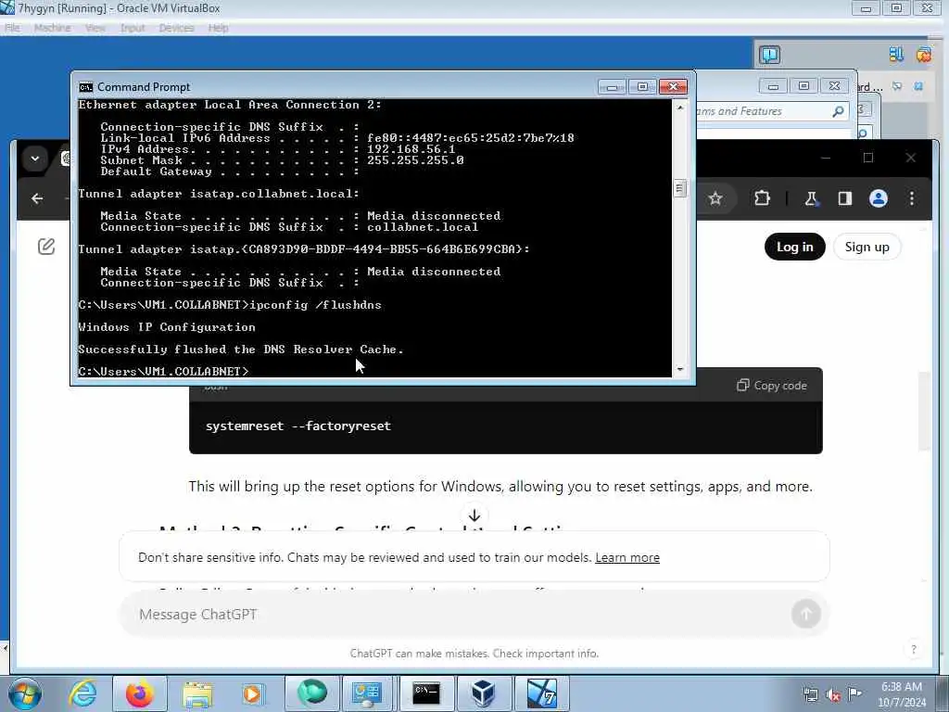This screenshot has height=712, width=949.
Task: Toggle the Chrome side panel icon
Action: [x=845, y=198]
